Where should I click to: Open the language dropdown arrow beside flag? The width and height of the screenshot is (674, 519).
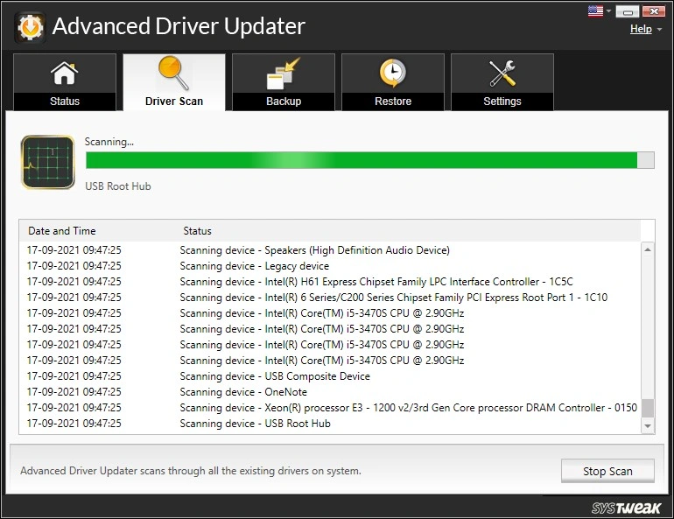pyautogui.click(x=608, y=12)
